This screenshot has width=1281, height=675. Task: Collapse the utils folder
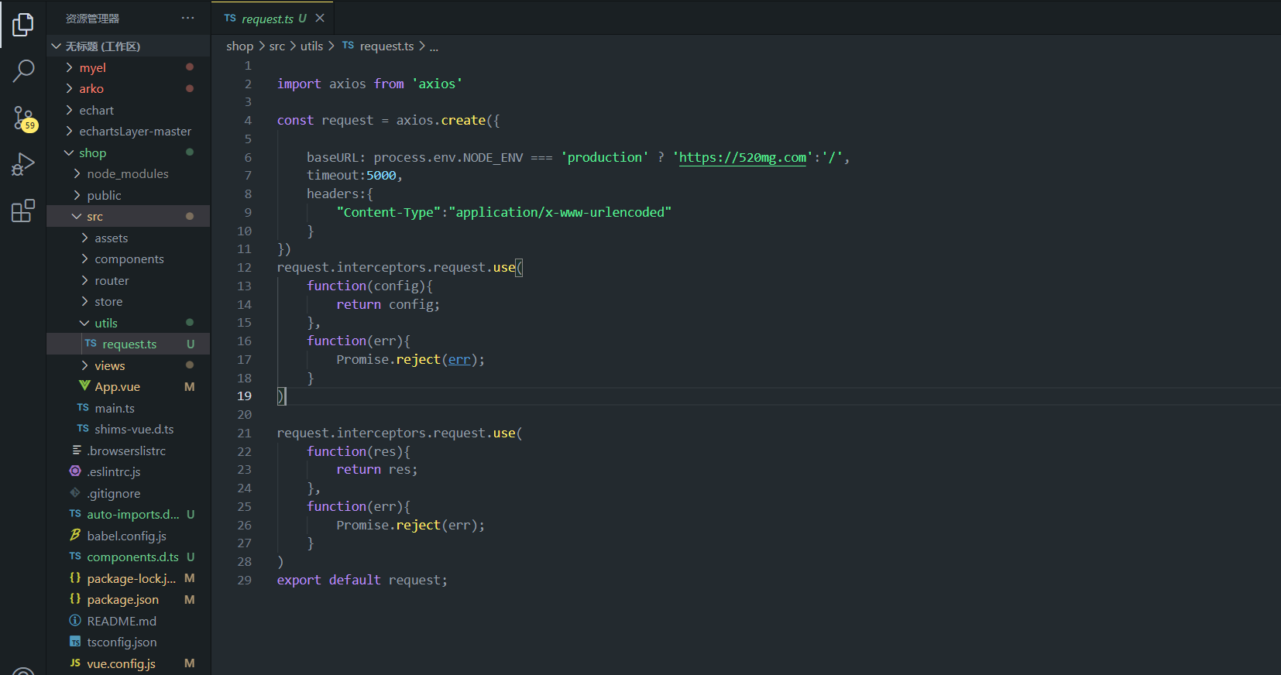129,323
